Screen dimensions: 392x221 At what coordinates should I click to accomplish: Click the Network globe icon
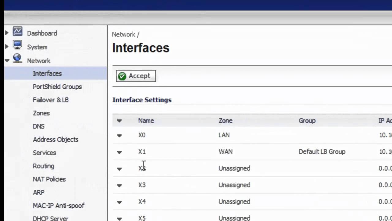(17, 58)
